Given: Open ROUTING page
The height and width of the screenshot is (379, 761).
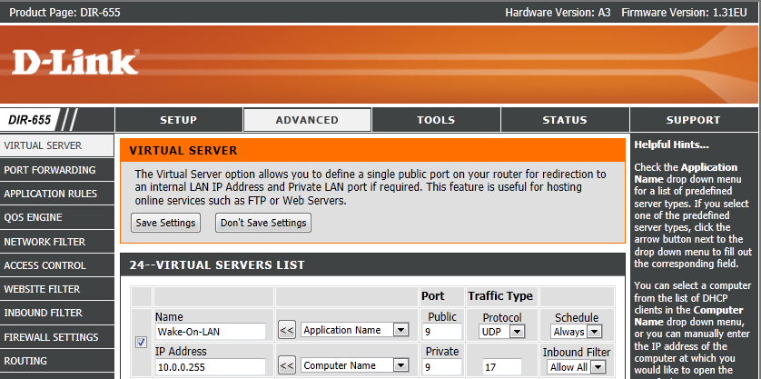Looking at the screenshot, I should point(57,361).
